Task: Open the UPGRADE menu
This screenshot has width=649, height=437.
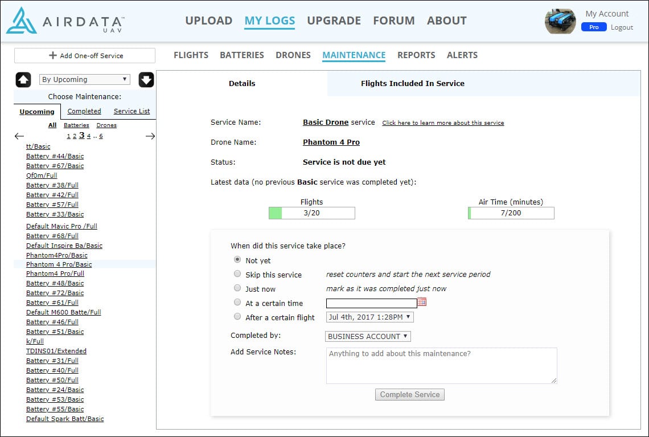Action: click(334, 21)
